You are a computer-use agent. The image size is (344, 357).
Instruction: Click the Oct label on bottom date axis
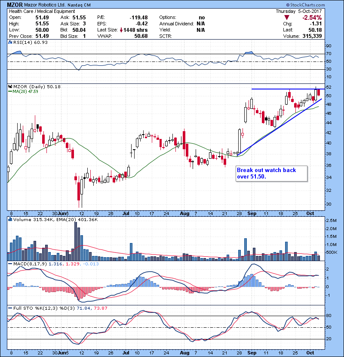(x=310, y=353)
